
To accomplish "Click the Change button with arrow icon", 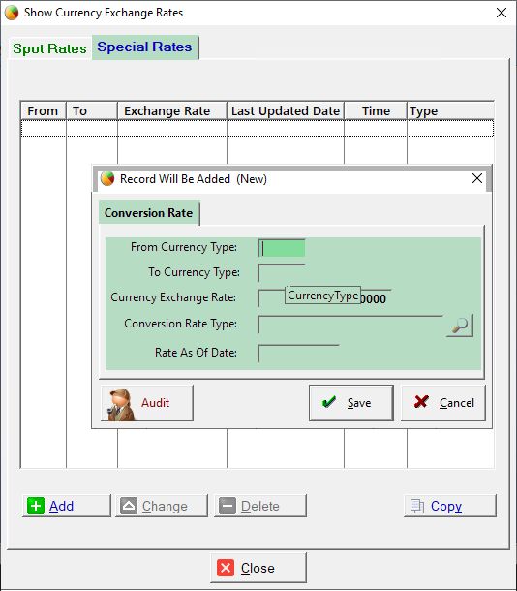I will click(162, 506).
